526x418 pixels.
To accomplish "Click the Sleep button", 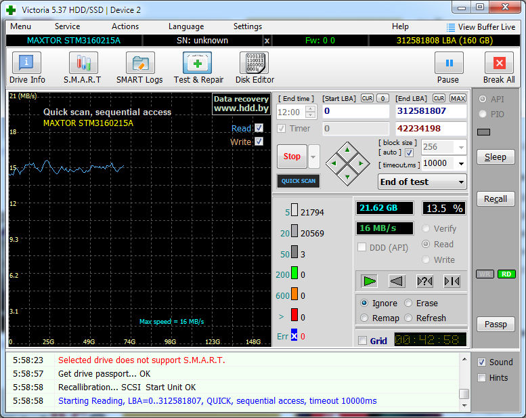I will (x=496, y=156).
